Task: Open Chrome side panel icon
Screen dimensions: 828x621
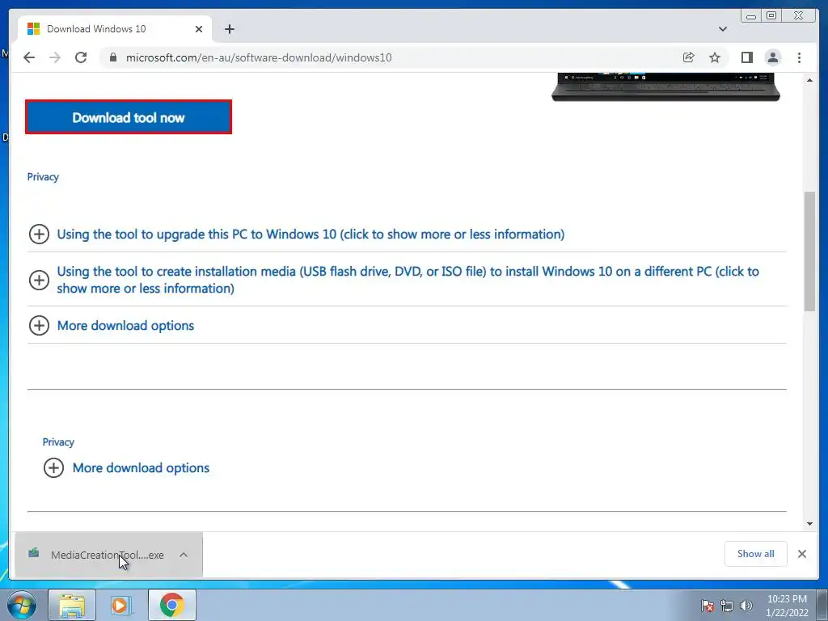Action: coord(746,57)
